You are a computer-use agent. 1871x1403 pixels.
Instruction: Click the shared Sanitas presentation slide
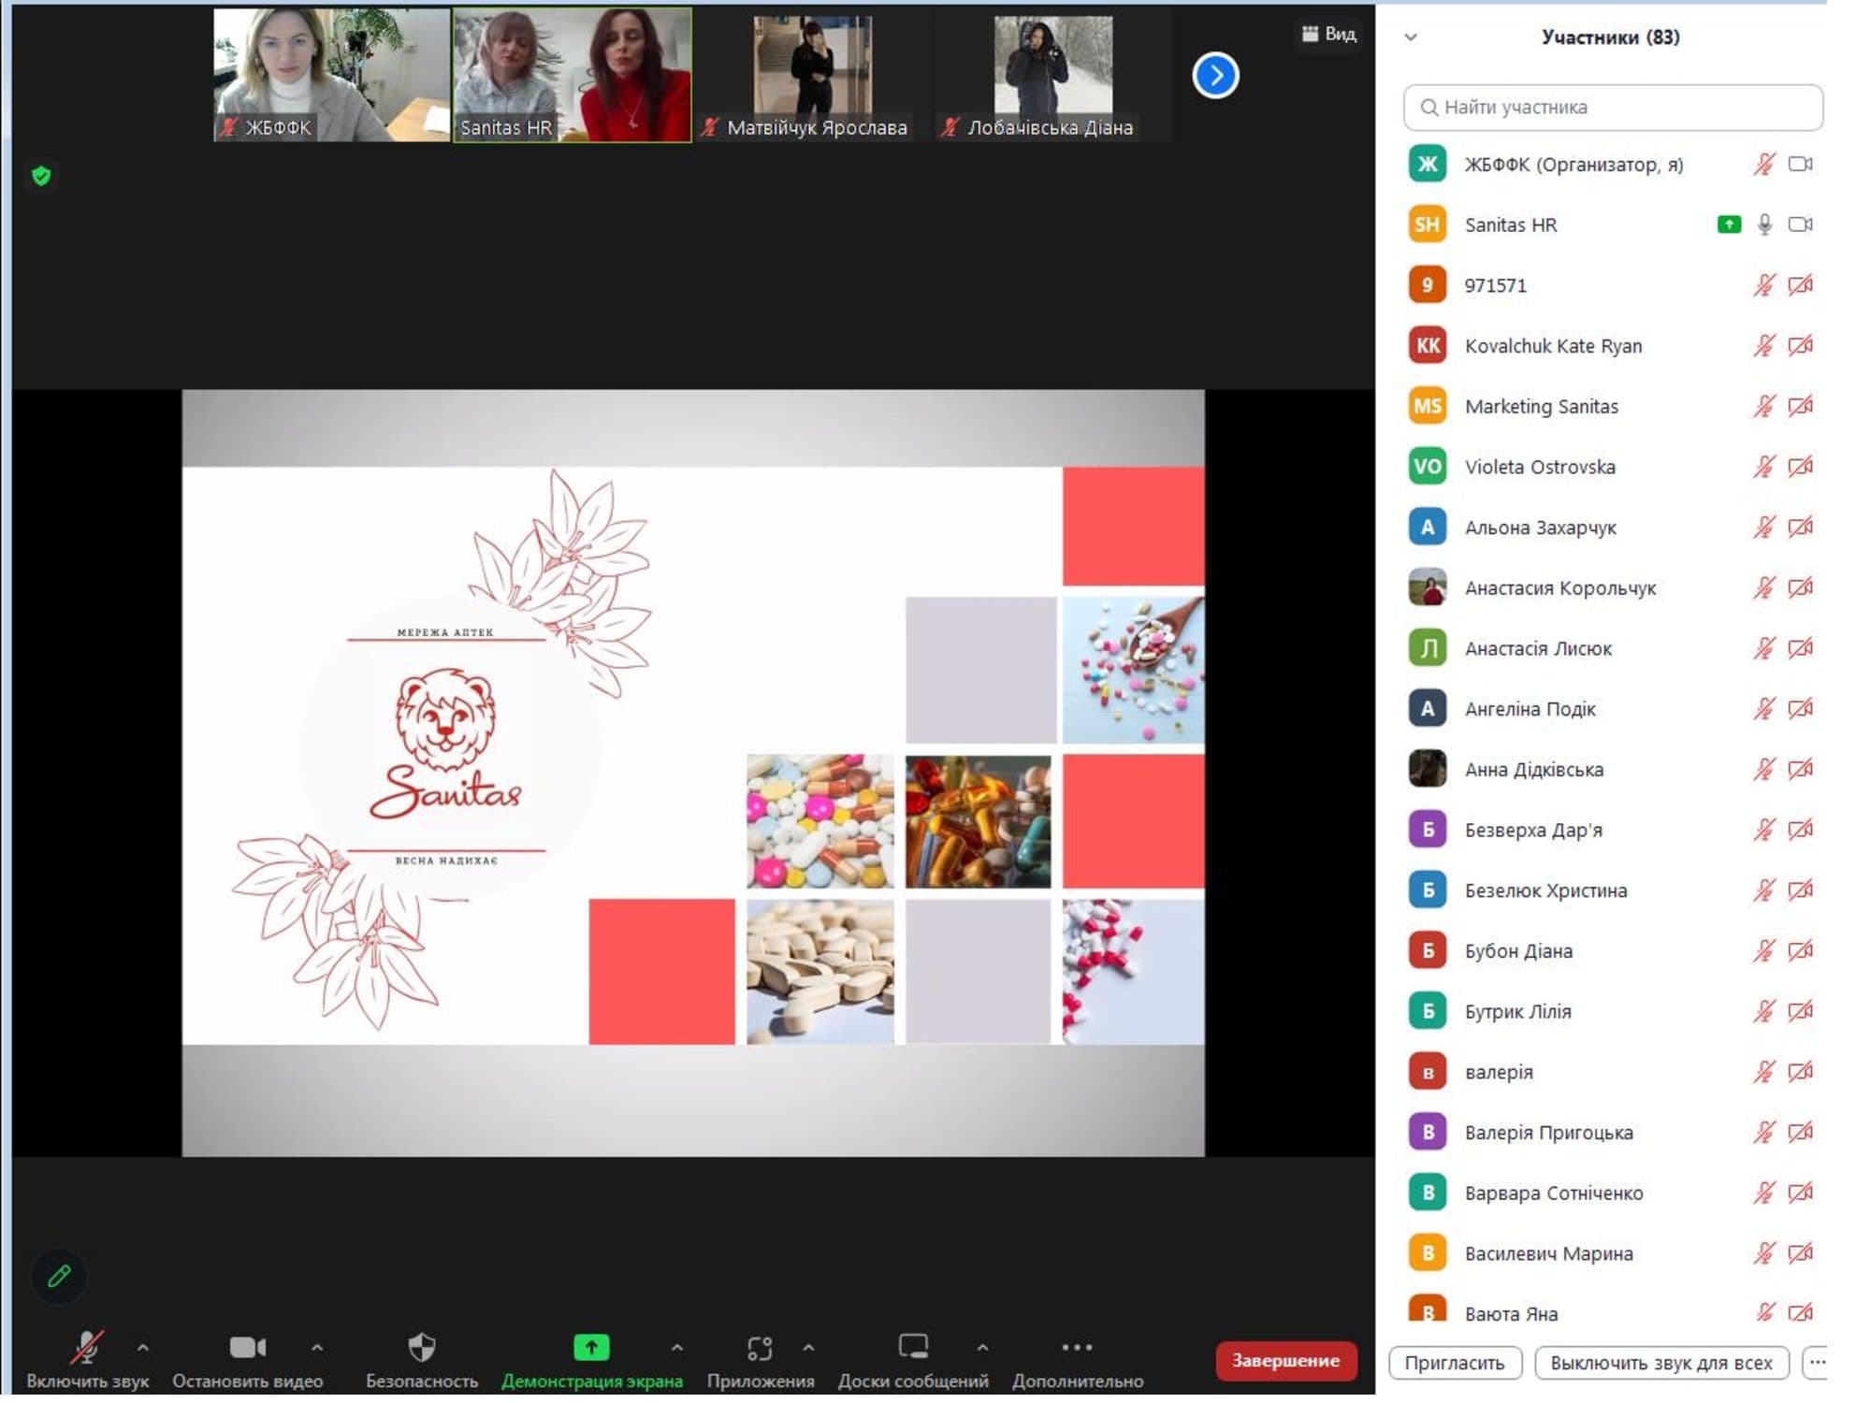point(693,773)
